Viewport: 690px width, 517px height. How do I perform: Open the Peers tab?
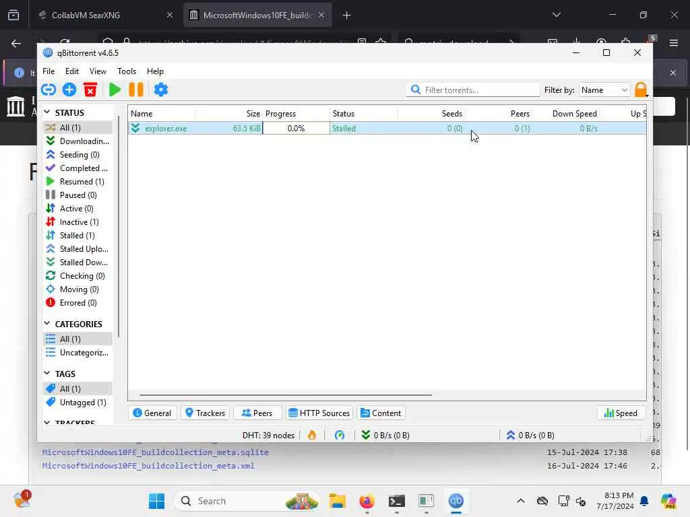(257, 413)
